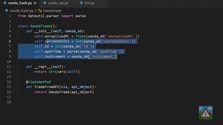
Task: Click the 'float' call on line 5
Action: coord(80,36)
